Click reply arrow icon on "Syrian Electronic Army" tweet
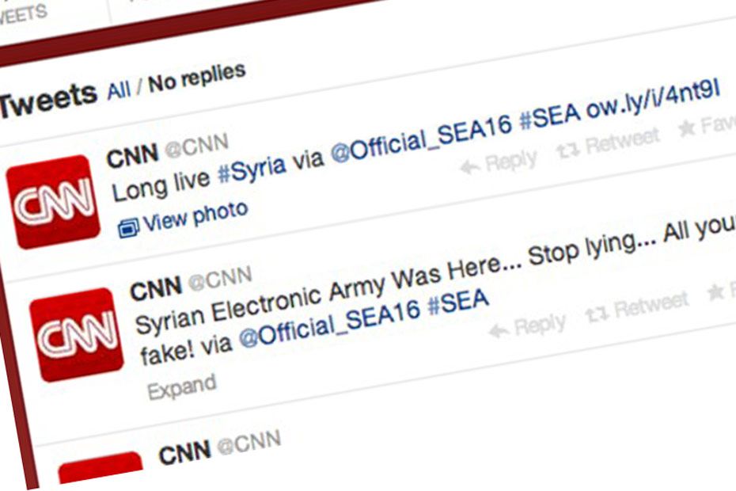 (x=498, y=329)
